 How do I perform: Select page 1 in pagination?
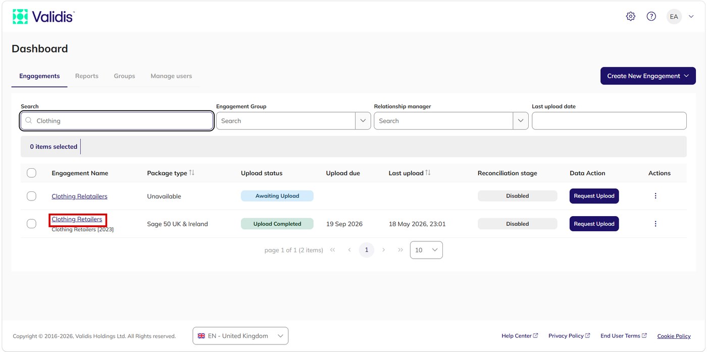[x=367, y=250]
